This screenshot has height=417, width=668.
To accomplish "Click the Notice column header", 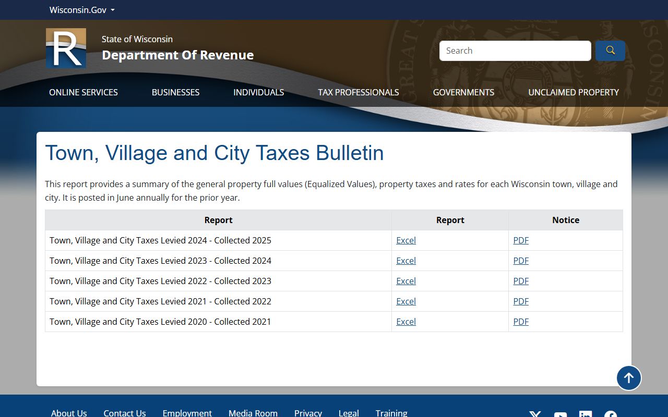I will (x=566, y=220).
